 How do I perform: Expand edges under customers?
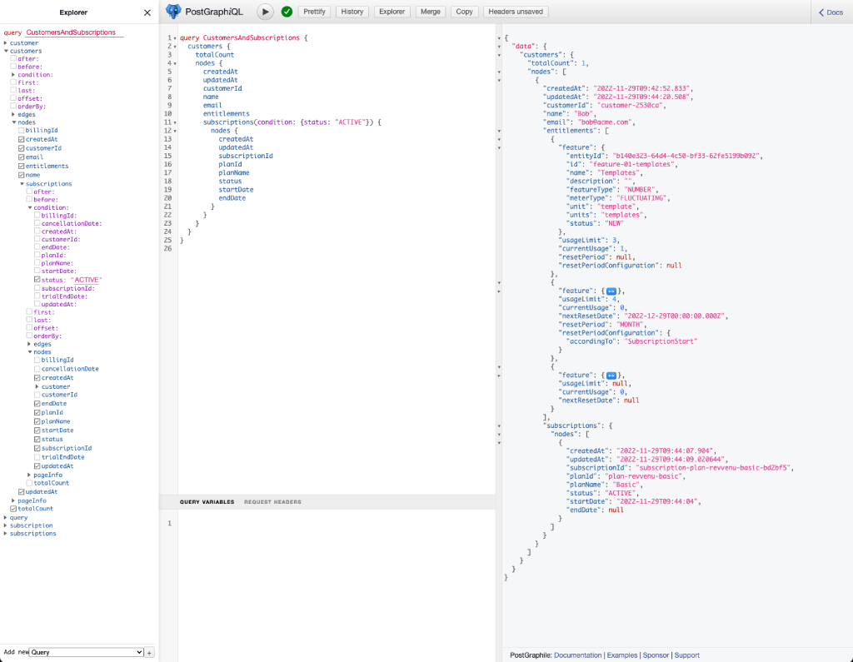point(13,115)
